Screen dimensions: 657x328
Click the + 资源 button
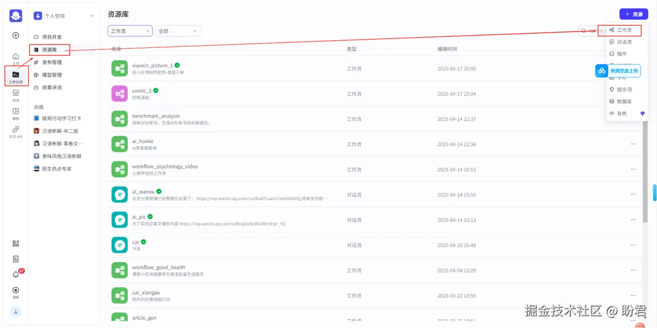pos(634,15)
